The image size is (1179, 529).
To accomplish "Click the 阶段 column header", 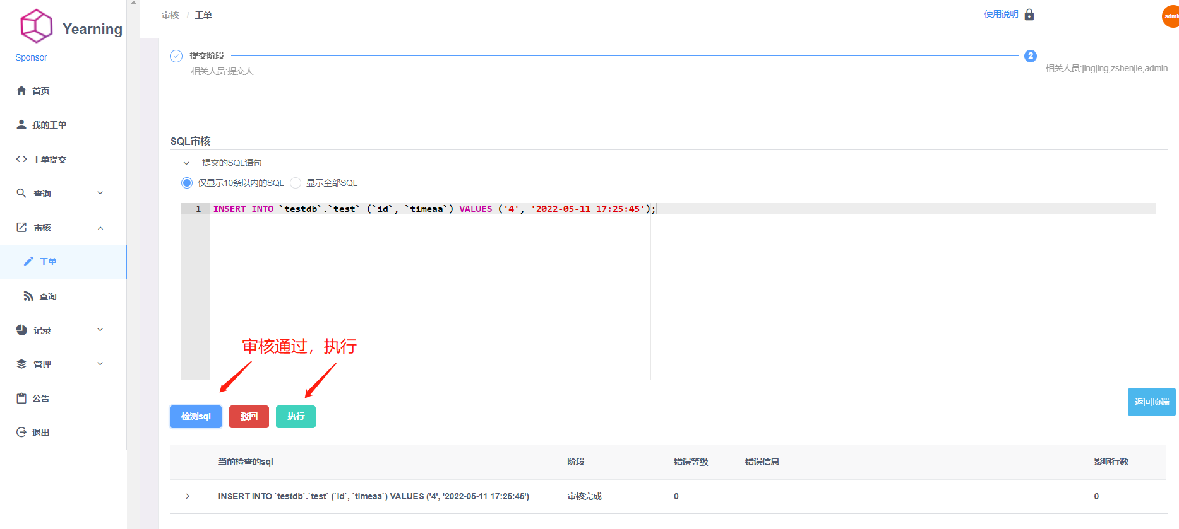I will pyautogui.click(x=576, y=462).
